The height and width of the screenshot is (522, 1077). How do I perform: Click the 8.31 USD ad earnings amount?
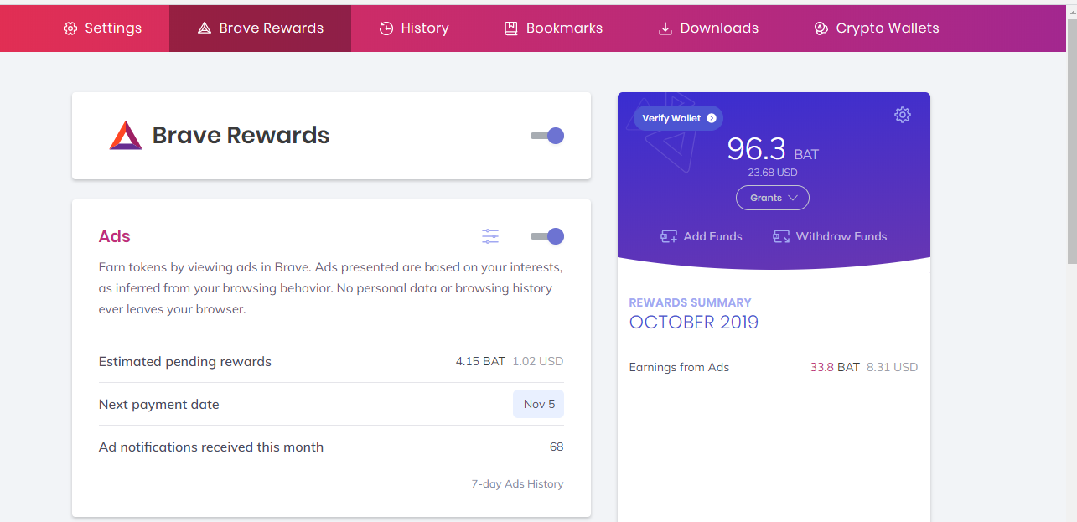point(892,367)
